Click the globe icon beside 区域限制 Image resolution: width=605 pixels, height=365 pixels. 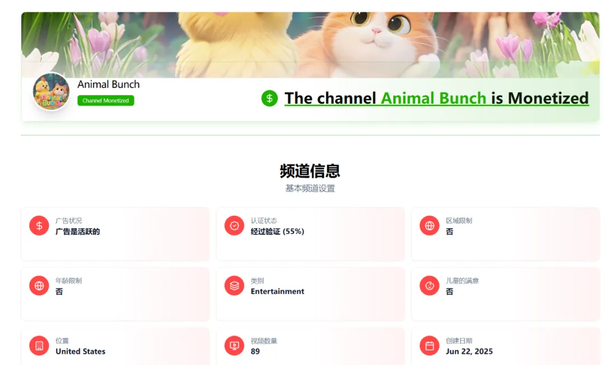click(429, 226)
